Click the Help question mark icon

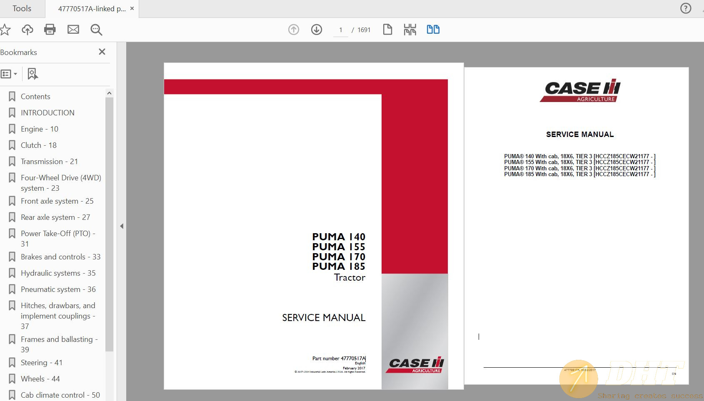click(x=686, y=8)
